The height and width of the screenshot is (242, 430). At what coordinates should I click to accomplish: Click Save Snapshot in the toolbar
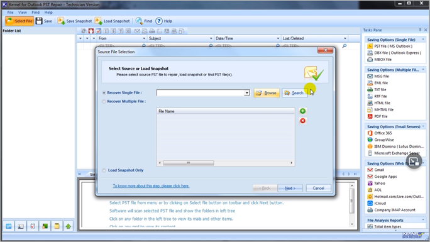[x=75, y=21]
